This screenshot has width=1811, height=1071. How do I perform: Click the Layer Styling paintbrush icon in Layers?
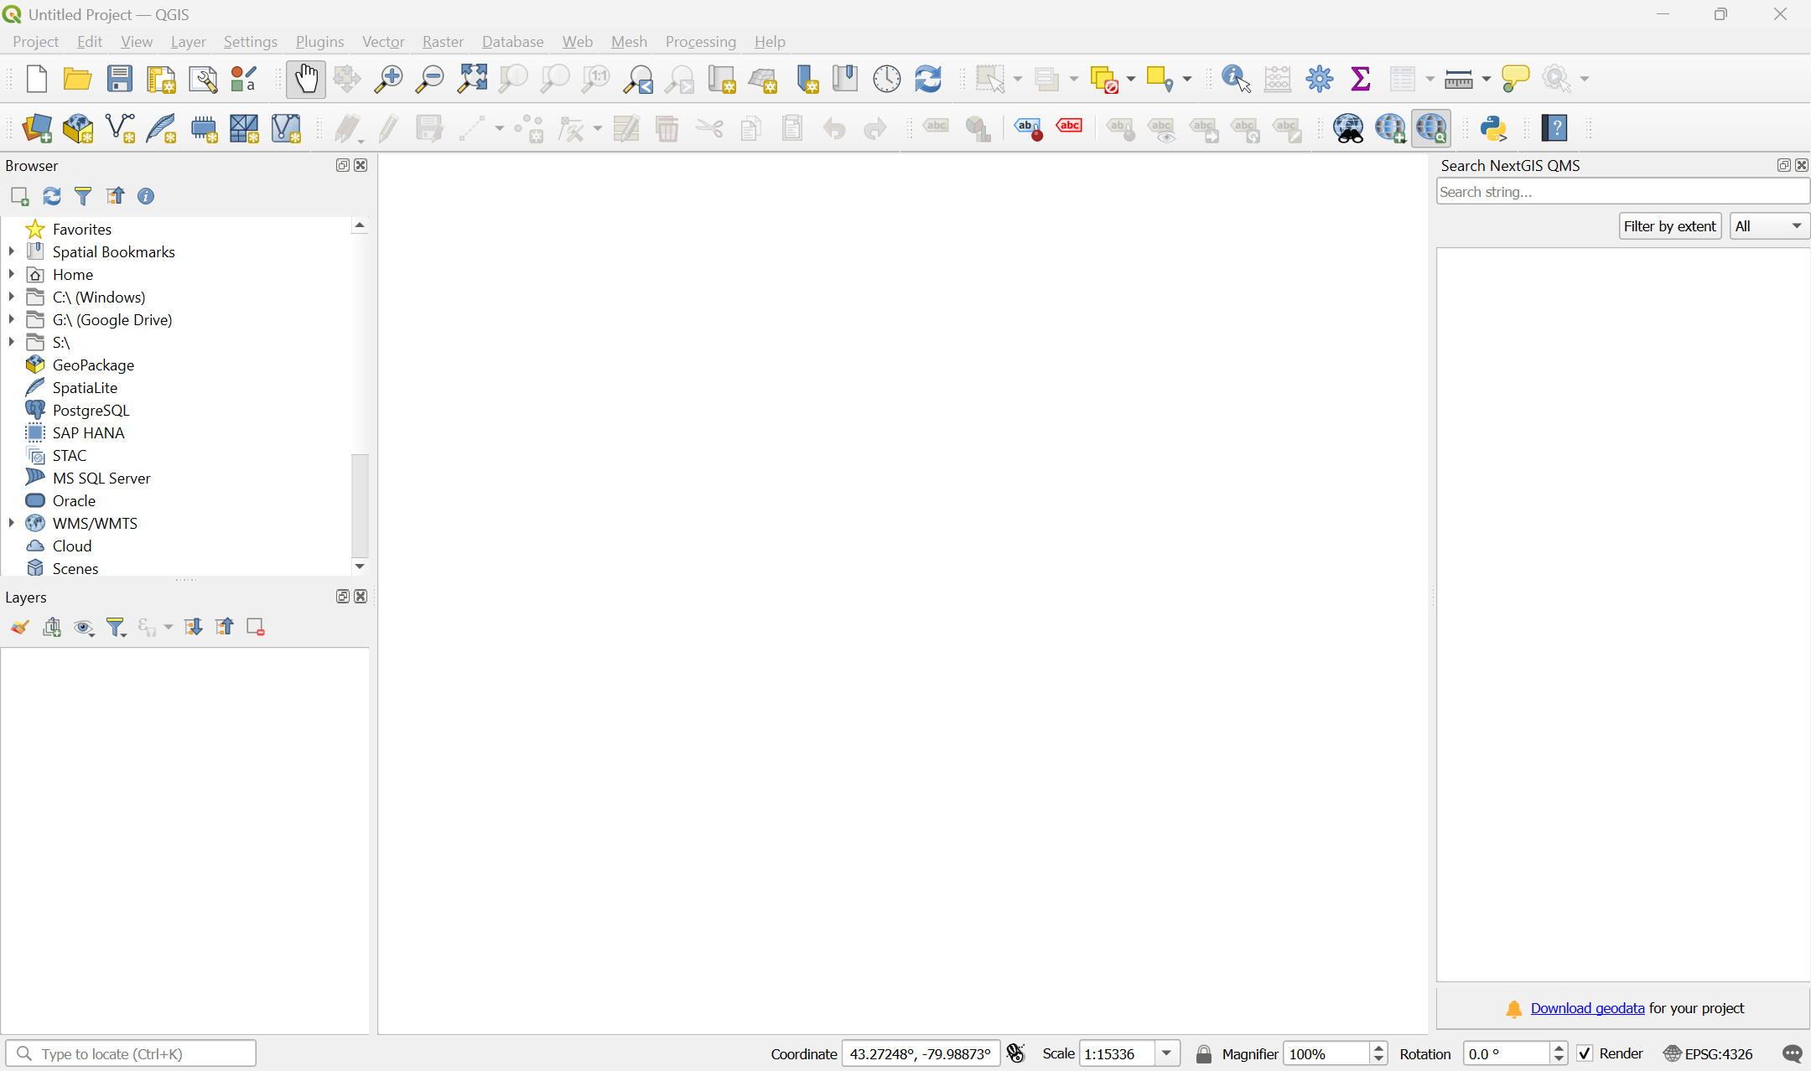(20, 628)
